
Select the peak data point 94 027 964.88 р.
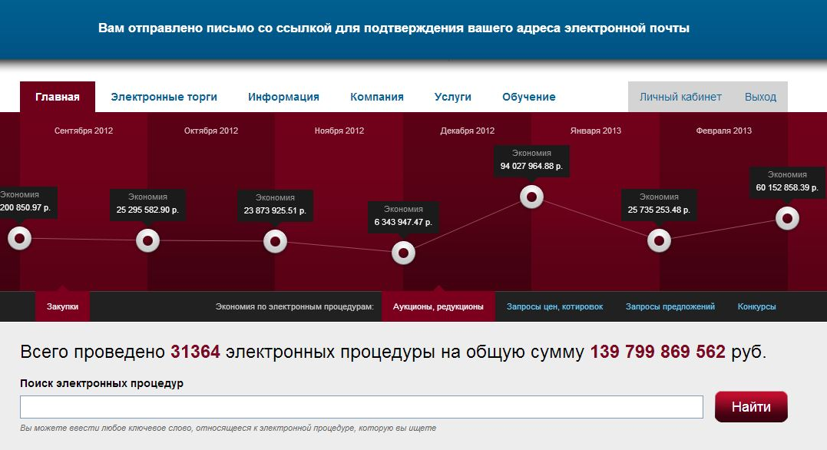point(531,197)
